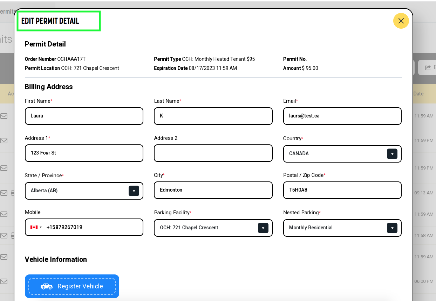Click the Address 1 field 123 Four St
436x301 pixels.
click(84, 153)
